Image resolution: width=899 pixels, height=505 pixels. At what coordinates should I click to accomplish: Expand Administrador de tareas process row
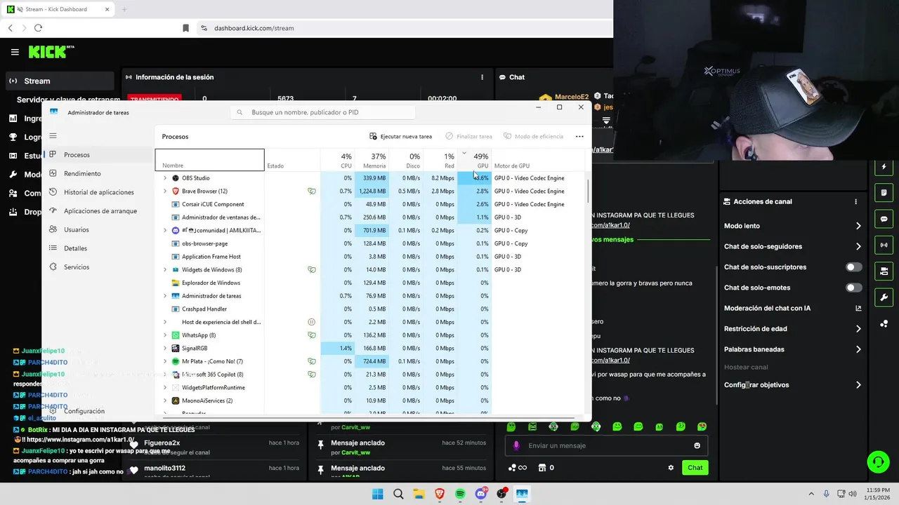coord(165,296)
